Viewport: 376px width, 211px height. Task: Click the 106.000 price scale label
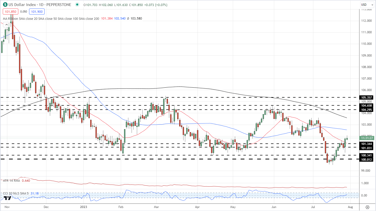coord(366,90)
